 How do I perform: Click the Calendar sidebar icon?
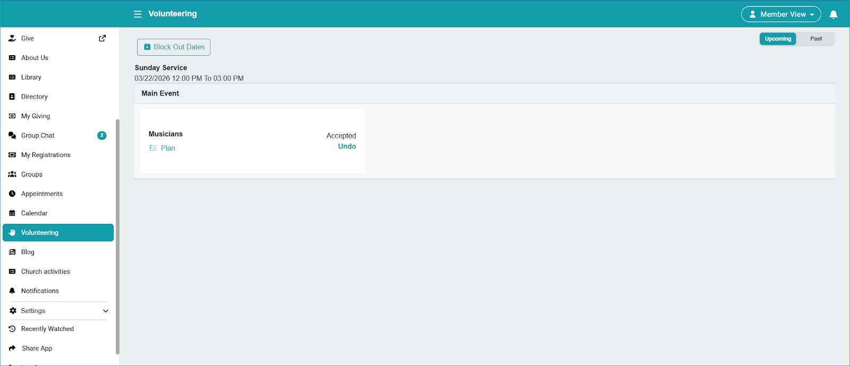point(12,213)
